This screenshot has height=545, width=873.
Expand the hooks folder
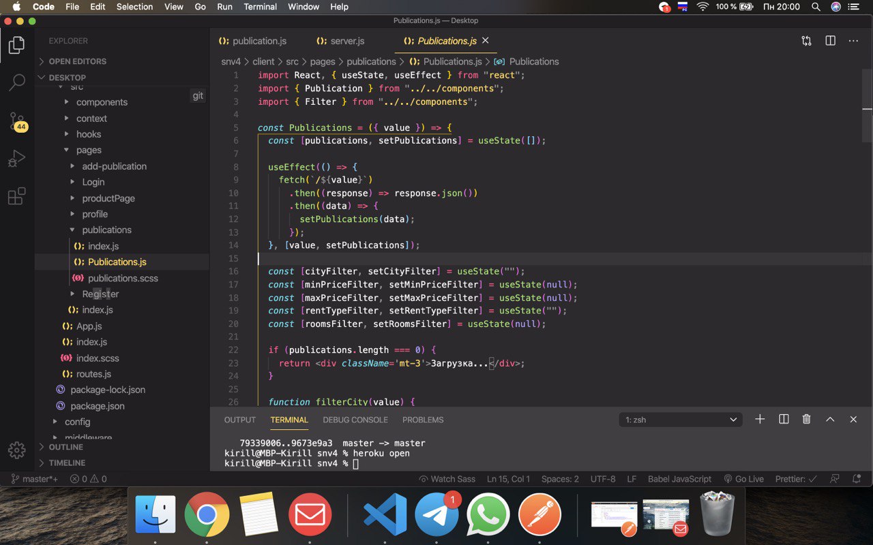88,134
